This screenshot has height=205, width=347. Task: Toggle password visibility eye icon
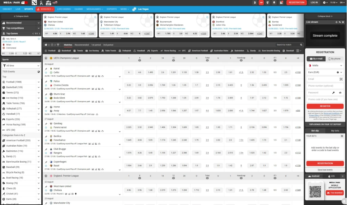[340, 93]
